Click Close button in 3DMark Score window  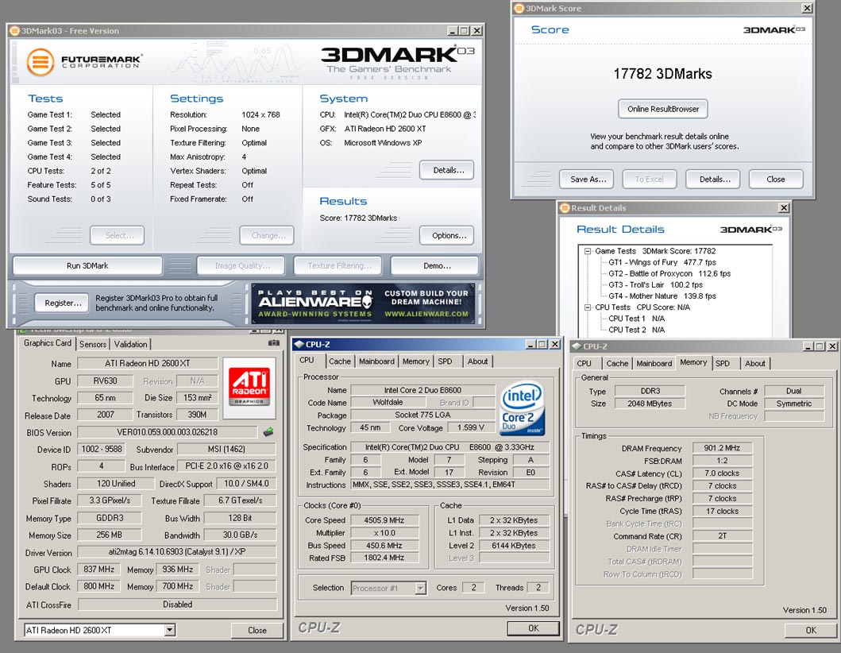[x=776, y=180]
